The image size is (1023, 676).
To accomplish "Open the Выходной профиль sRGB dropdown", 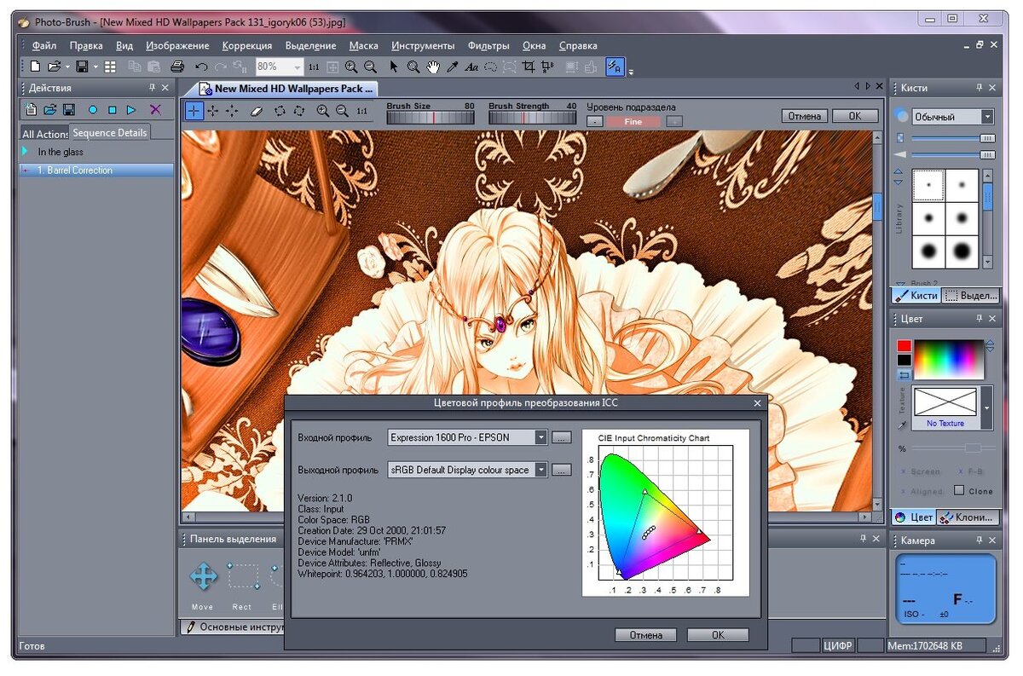I will 540,470.
